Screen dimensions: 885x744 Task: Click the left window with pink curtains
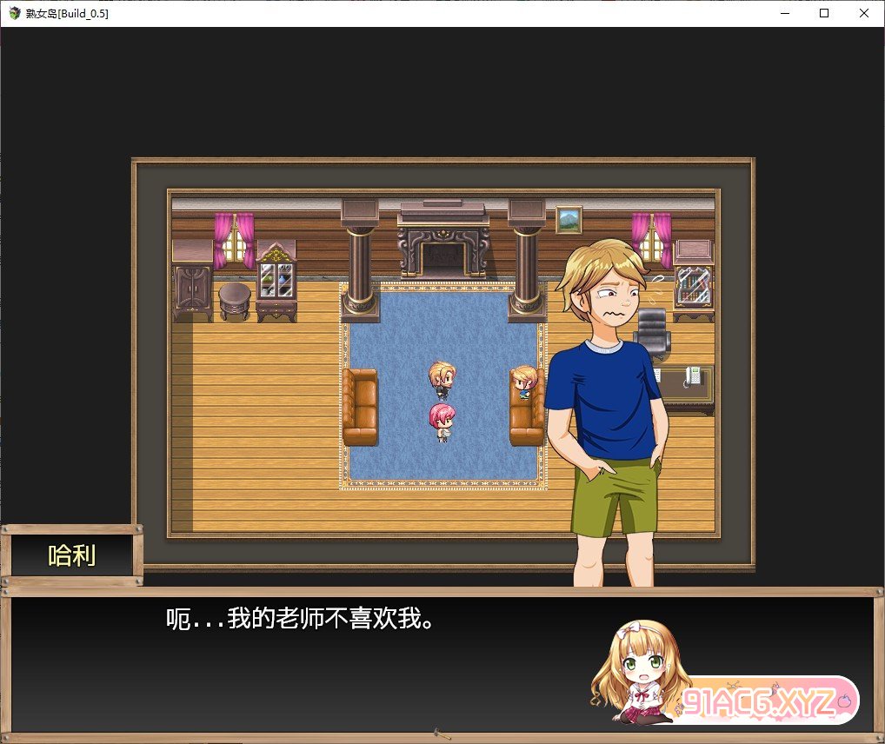click(x=234, y=239)
